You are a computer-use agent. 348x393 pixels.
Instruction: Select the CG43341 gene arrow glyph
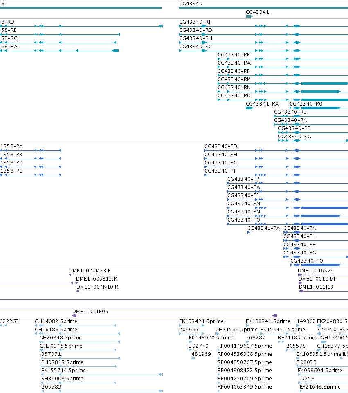(x=249, y=16)
